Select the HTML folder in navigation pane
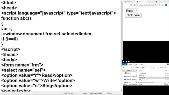Viewport: 169px width, 95px height. click(129, 71)
